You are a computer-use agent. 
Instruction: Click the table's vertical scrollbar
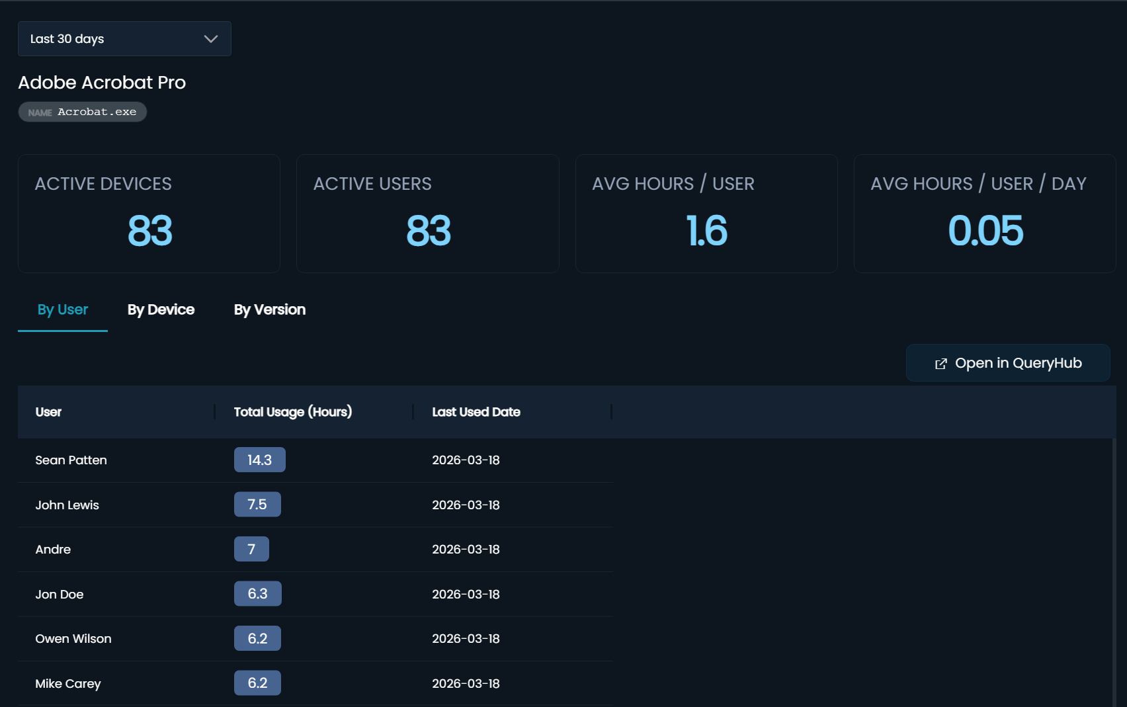tap(1114, 572)
